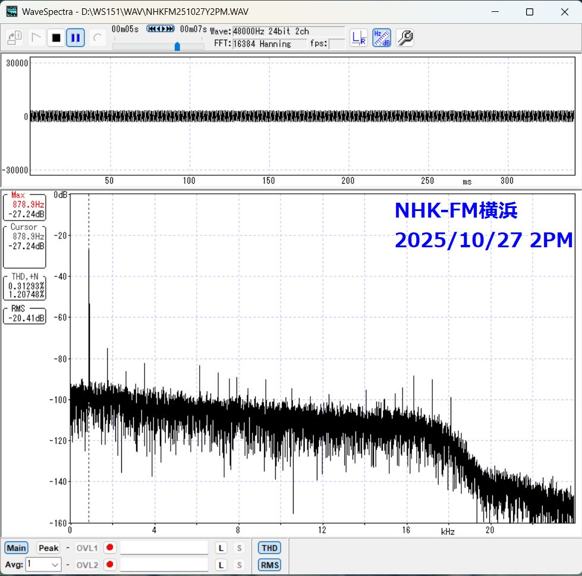Click the OVL1 text field
The width and height of the screenshot is (582, 576).
pyautogui.click(x=164, y=547)
